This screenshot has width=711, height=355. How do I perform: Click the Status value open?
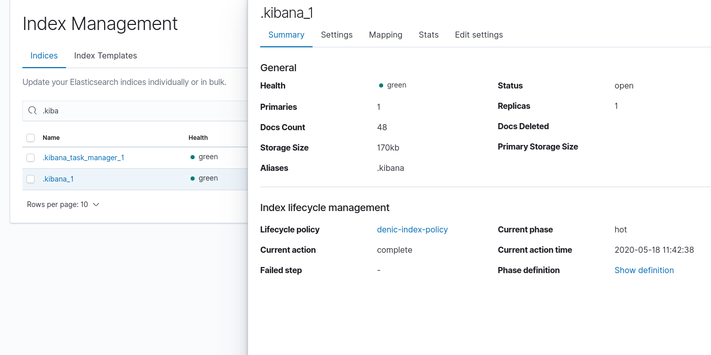pyautogui.click(x=624, y=85)
